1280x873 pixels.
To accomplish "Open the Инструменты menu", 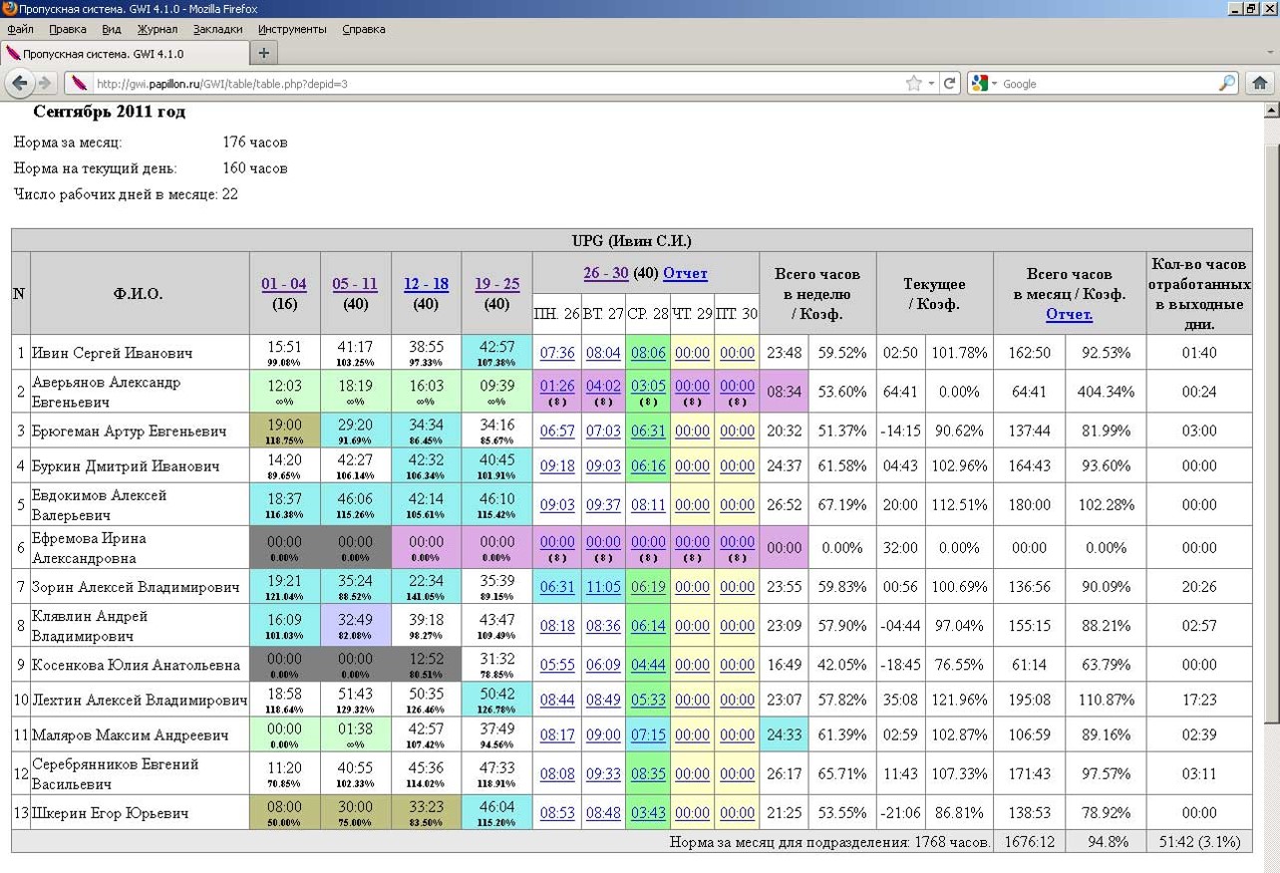I will [x=292, y=29].
